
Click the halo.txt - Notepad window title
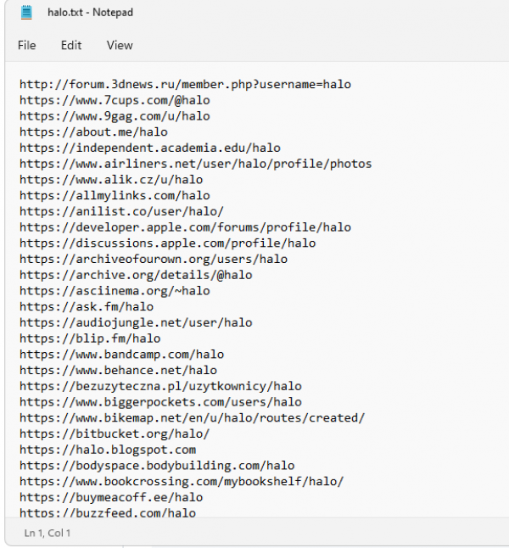pos(90,13)
